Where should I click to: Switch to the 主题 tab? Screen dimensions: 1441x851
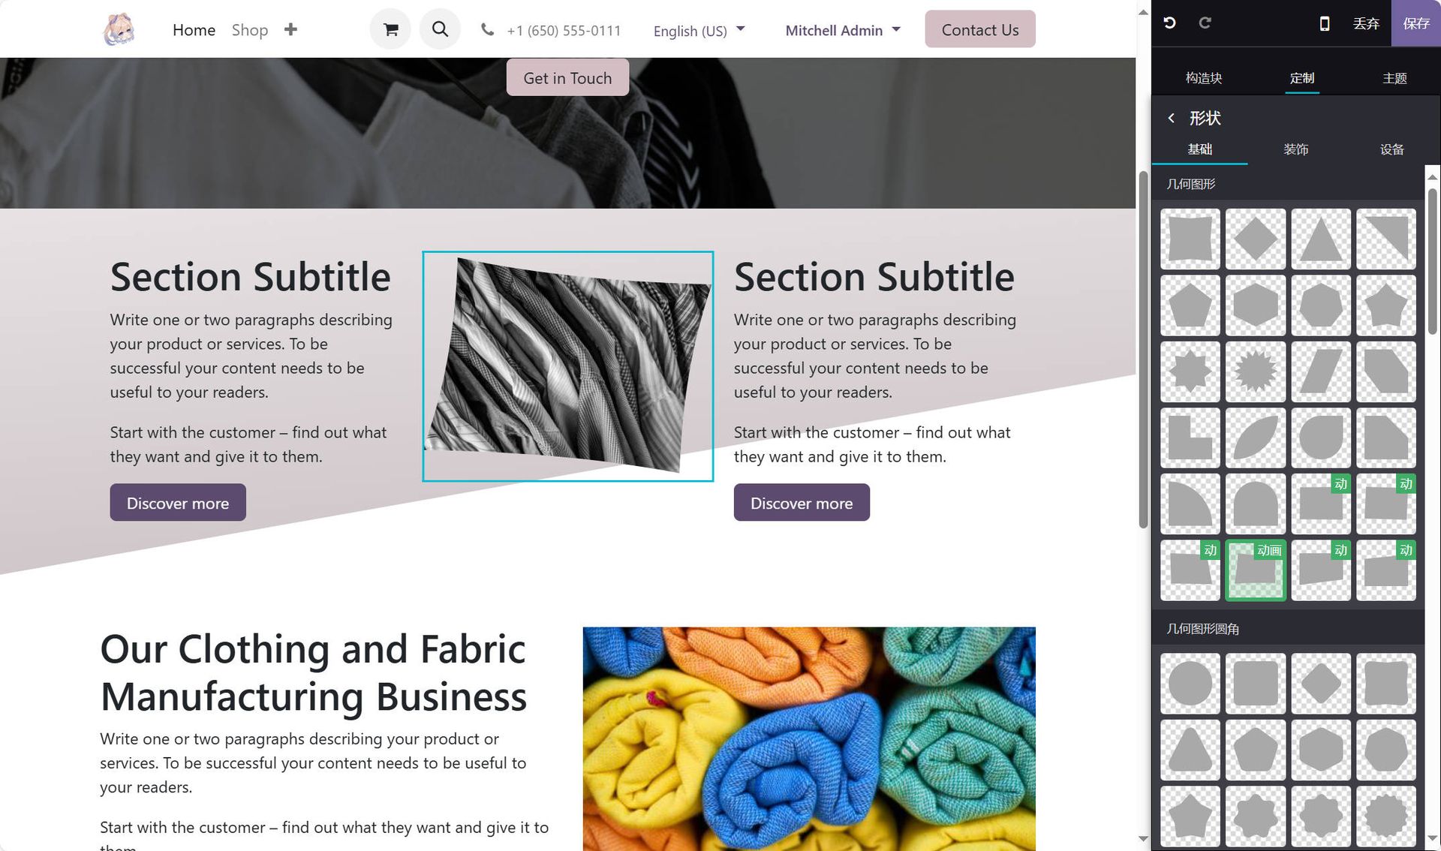(x=1394, y=78)
